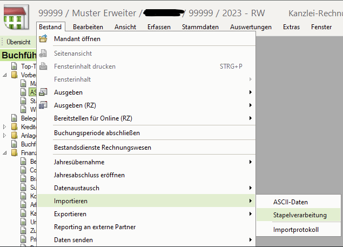Open the Bearbeiten menu

click(88, 27)
